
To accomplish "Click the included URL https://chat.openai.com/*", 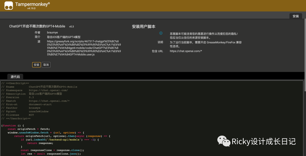I will click(186, 51).
